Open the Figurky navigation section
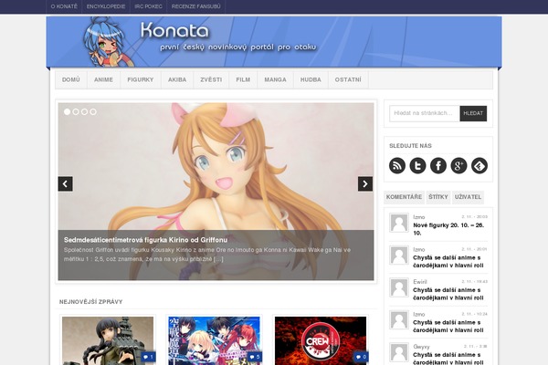 pos(141,79)
